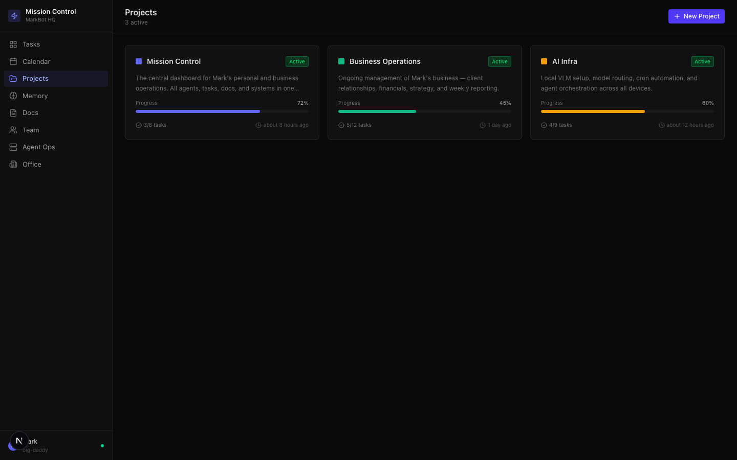Image resolution: width=737 pixels, height=460 pixels.
Task: Open the Agent Ops menu item
Action: (38, 147)
